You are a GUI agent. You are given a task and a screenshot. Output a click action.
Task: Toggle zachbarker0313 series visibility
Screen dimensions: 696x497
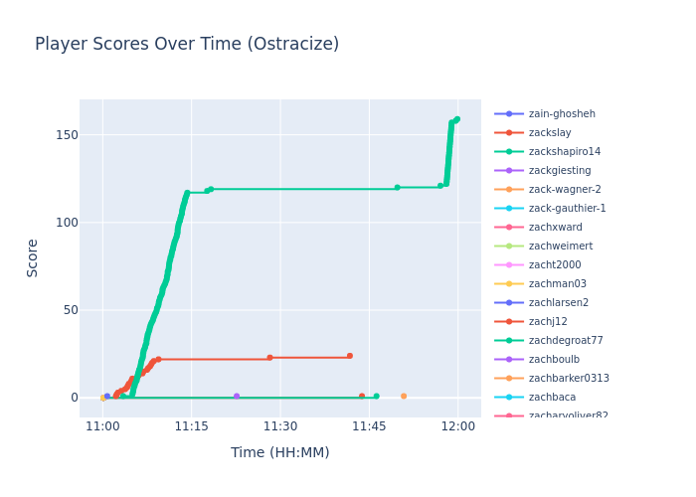pos(569,379)
